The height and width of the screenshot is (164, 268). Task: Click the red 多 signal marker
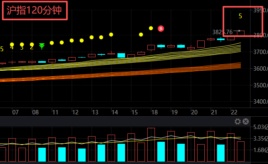click(161, 28)
